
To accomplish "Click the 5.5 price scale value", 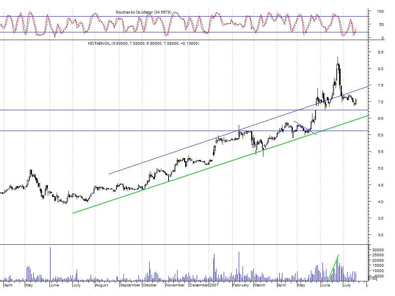I will coord(380,152).
